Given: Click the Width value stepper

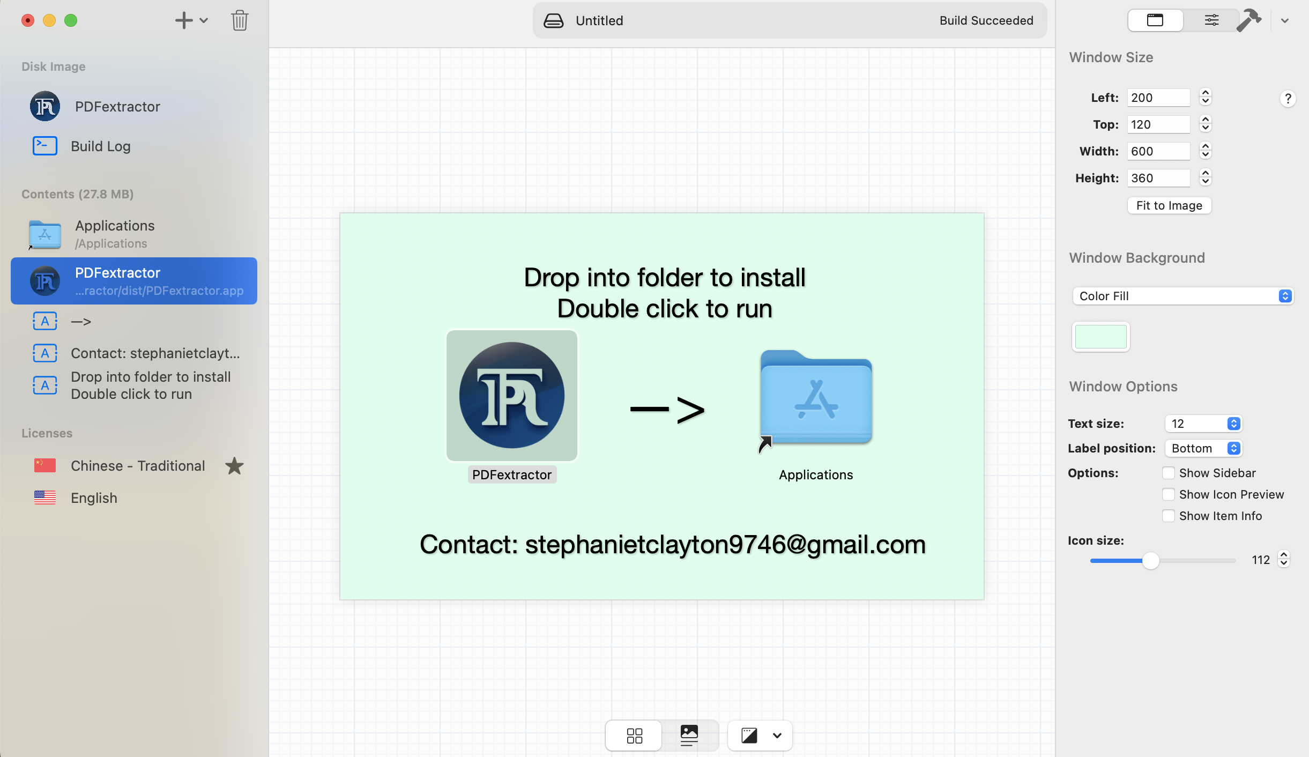Looking at the screenshot, I should coord(1206,151).
